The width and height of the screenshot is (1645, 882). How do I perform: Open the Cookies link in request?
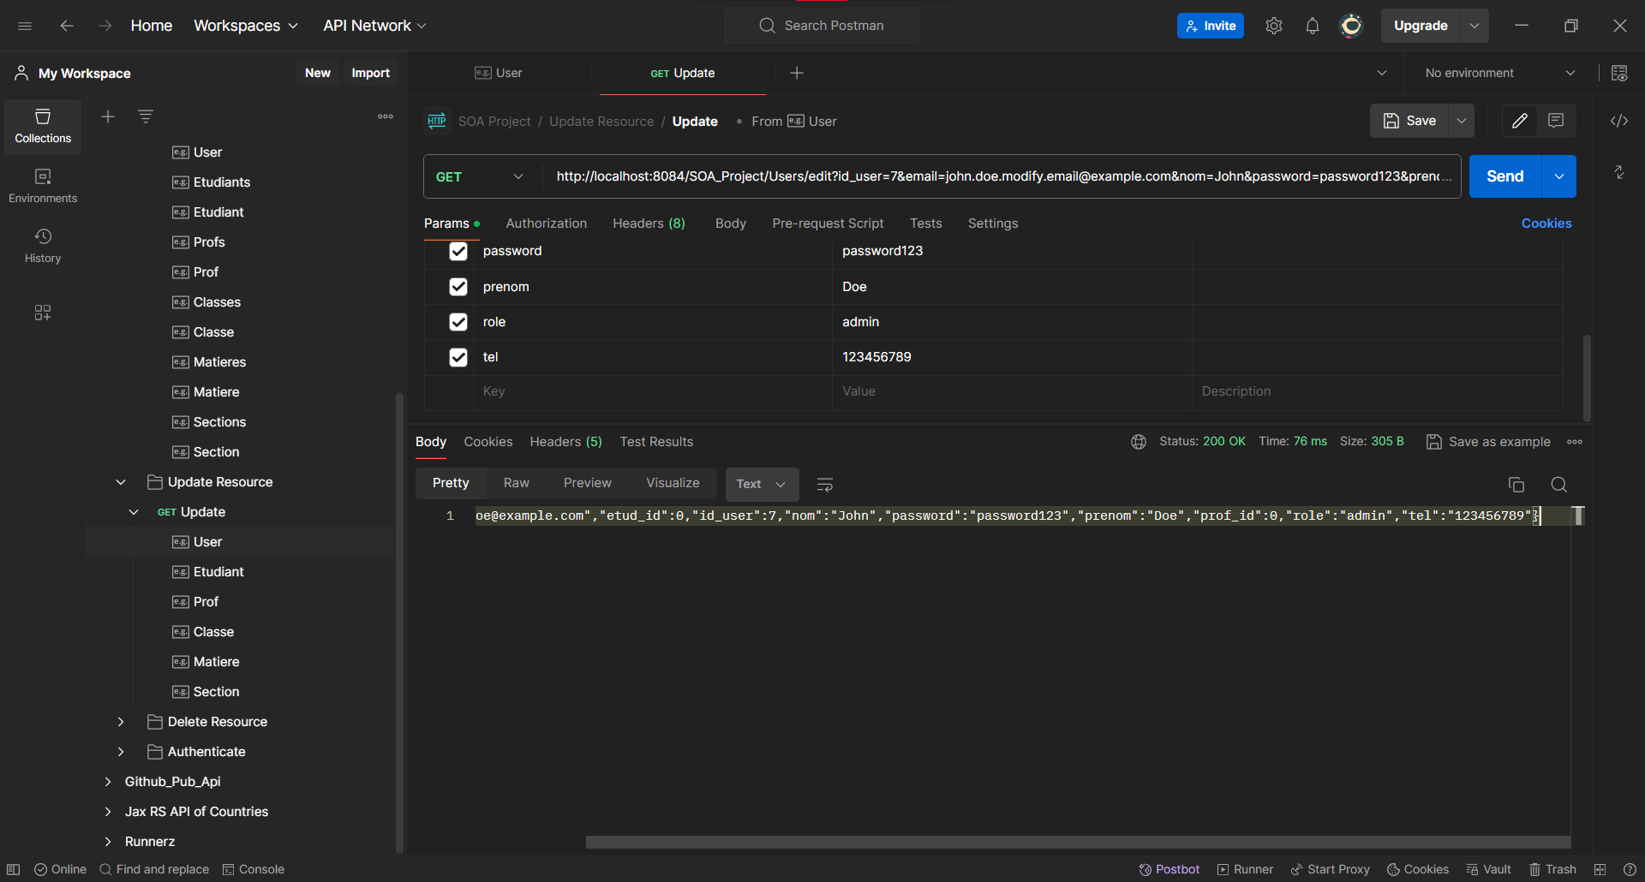[x=1546, y=223]
